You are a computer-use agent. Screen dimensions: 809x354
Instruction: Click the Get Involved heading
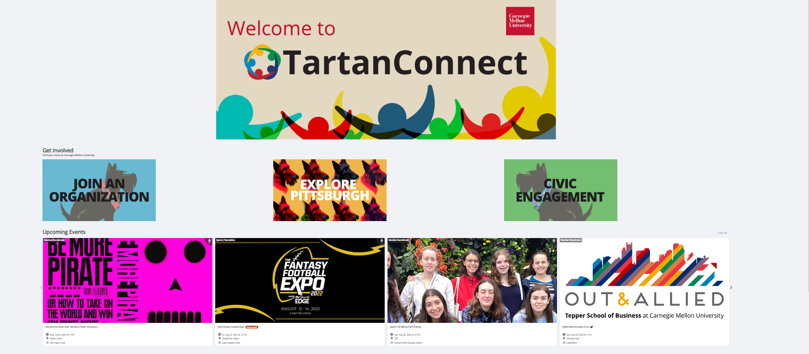(58, 150)
